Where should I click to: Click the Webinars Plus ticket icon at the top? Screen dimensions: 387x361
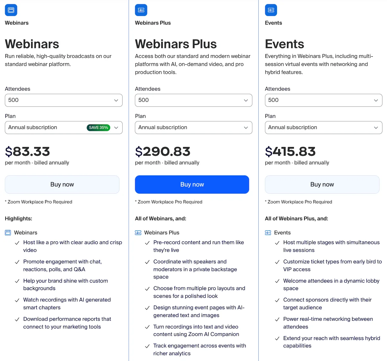[141, 10]
